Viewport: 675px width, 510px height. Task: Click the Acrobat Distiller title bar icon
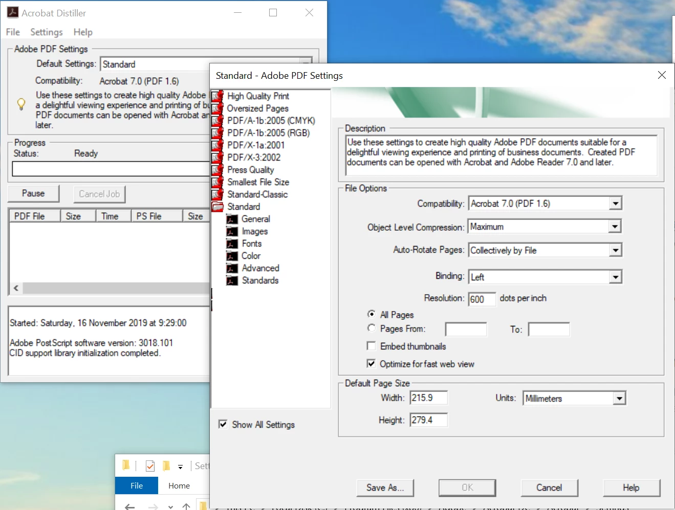pos(12,12)
